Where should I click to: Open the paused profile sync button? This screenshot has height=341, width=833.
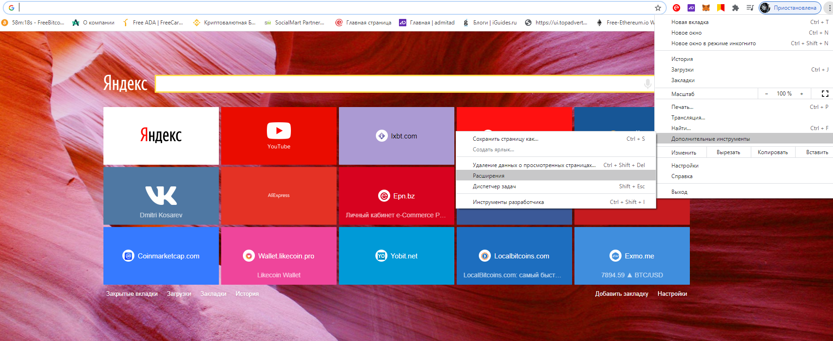pos(790,8)
